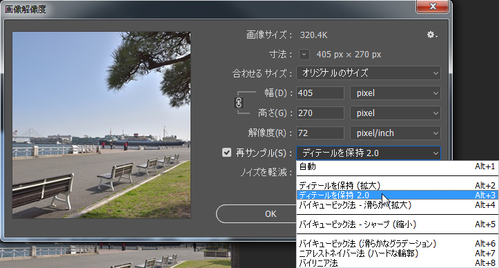Expand the 寸法 unit dropdown arrow
Viewport: 499px width, 268px height.
click(x=304, y=55)
